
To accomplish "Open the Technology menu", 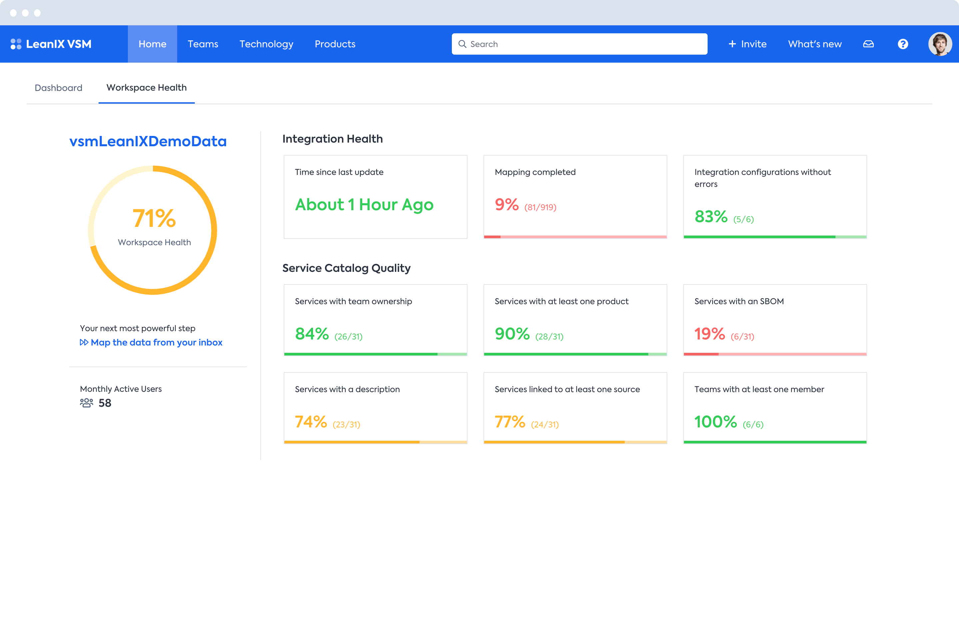I will point(266,44).
